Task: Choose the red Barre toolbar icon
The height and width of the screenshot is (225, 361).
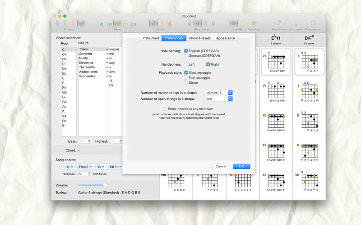Action: click(x=133, y=24)
